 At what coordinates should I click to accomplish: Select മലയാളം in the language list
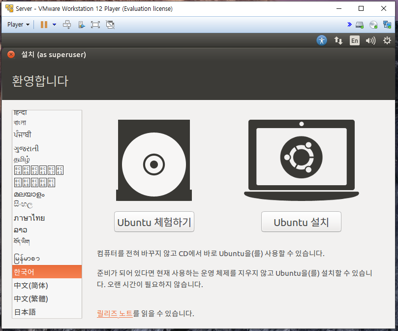(47, 195)
